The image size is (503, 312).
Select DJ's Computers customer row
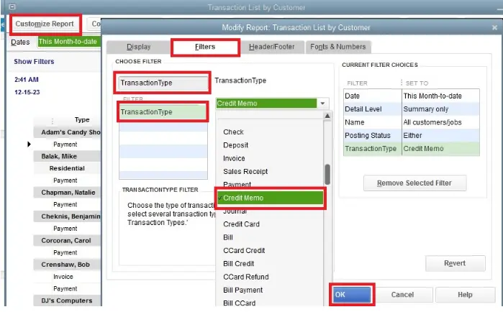tap(68, 300)
